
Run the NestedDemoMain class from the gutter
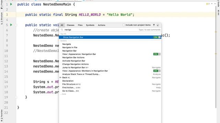[x=11, y=4]
